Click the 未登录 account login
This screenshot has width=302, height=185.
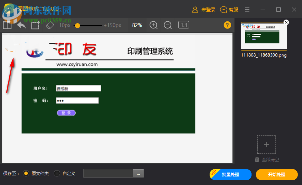point(204,10)
